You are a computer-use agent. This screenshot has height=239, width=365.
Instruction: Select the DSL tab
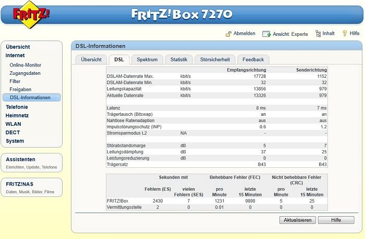(119, 60)
